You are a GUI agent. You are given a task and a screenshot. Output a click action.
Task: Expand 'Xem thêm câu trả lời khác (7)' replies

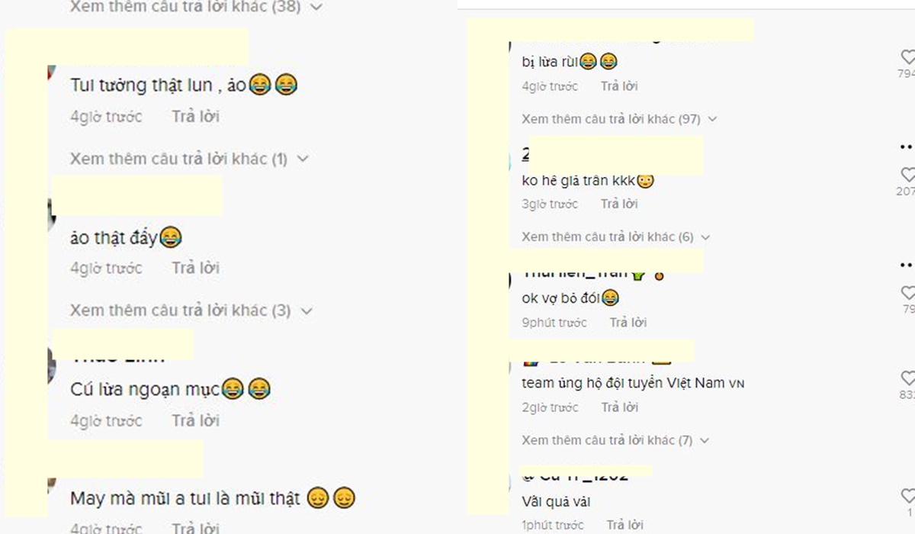point(615,440)
